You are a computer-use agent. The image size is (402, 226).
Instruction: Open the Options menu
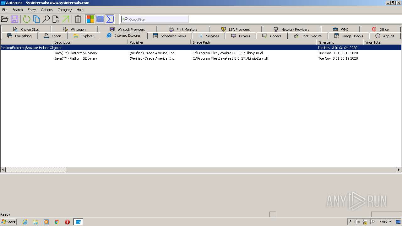47,10
